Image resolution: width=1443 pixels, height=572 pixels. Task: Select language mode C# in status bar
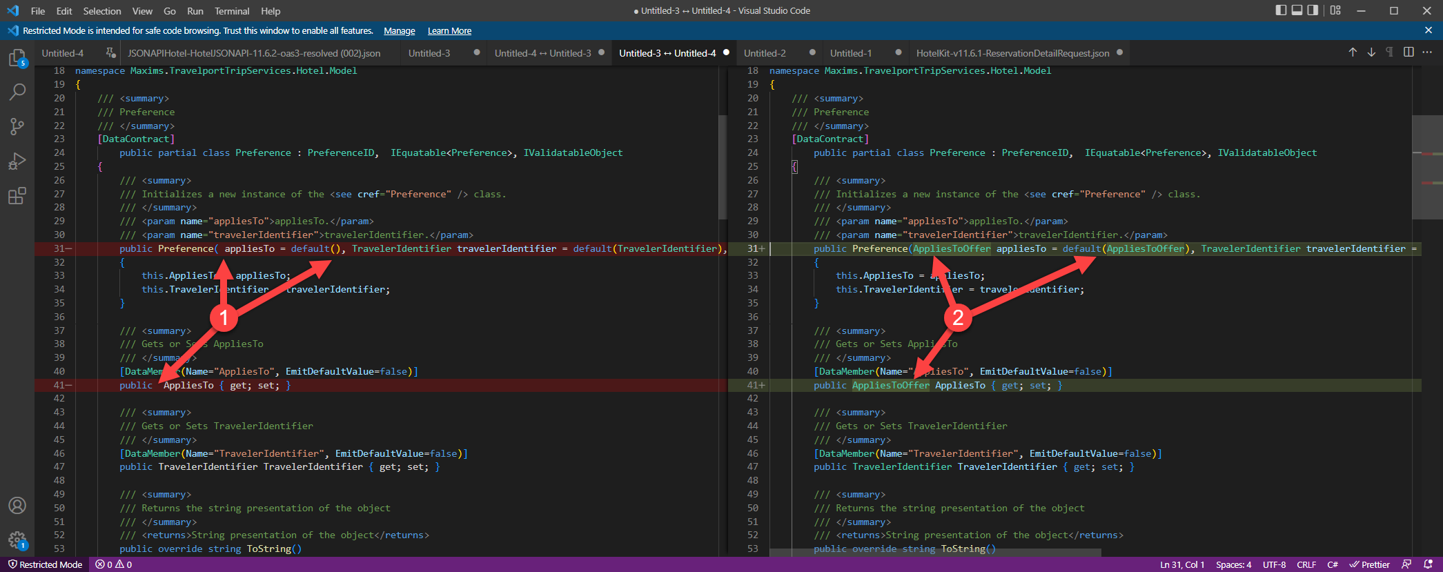click(x=1333, y=564)
